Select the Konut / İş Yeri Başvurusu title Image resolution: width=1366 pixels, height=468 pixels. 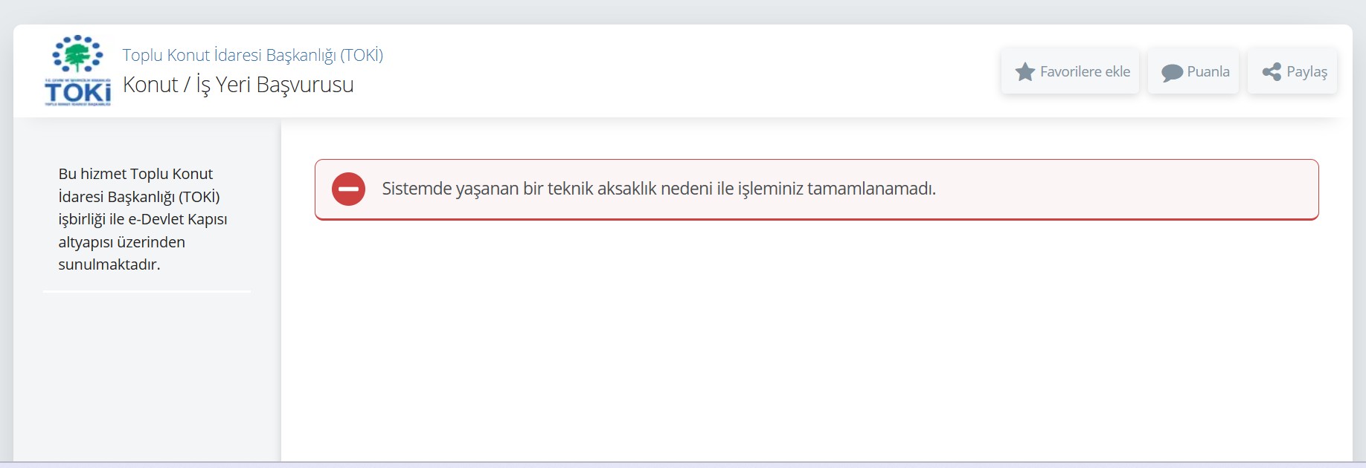[x=239, y=85]
